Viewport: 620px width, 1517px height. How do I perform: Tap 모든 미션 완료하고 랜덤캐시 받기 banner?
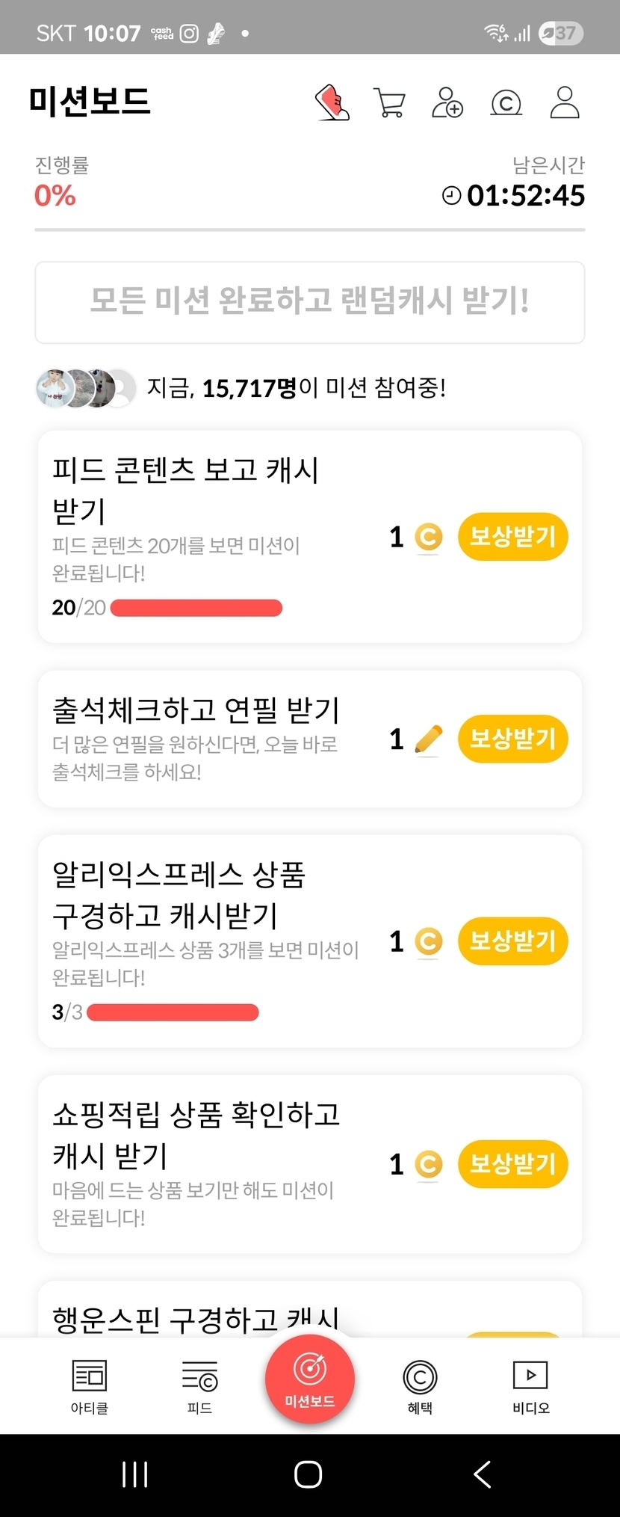309,302
